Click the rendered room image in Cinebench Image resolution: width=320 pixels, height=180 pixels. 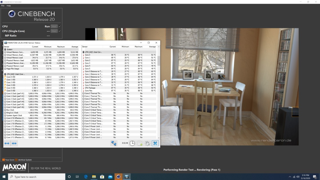pyautogui.click(x=192, y=87)
